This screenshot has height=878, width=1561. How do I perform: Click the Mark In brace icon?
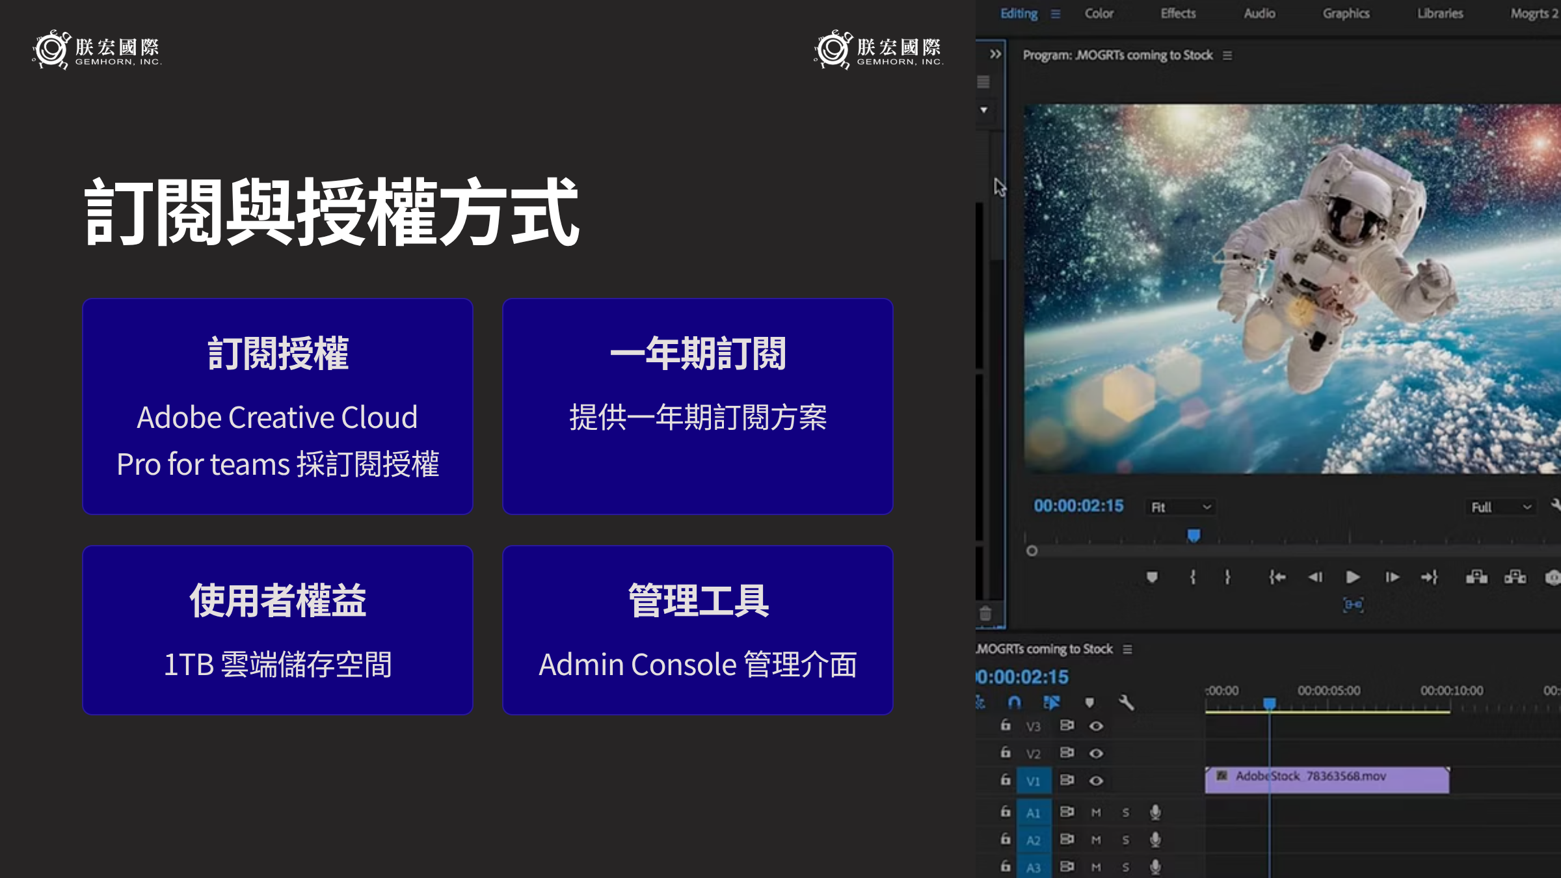point(1193,577)
